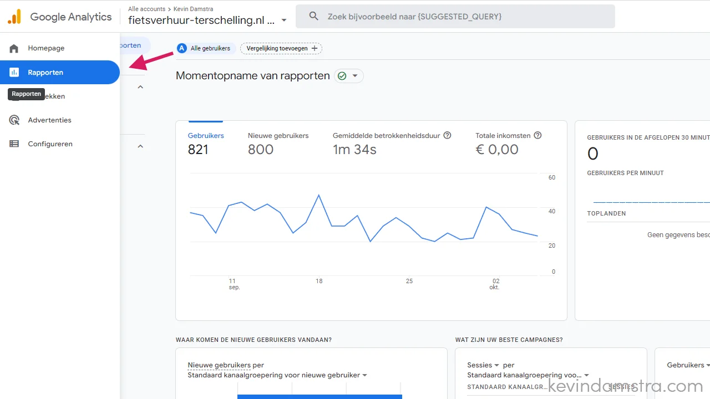Viewport: 710px width, 399px height.
Task: Click help icon next to Gemiddelde betrokkenheidsduur
Action: click(x=447, y=135)
